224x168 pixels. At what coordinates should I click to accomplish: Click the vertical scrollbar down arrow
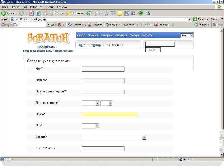[x=222, y=155]
